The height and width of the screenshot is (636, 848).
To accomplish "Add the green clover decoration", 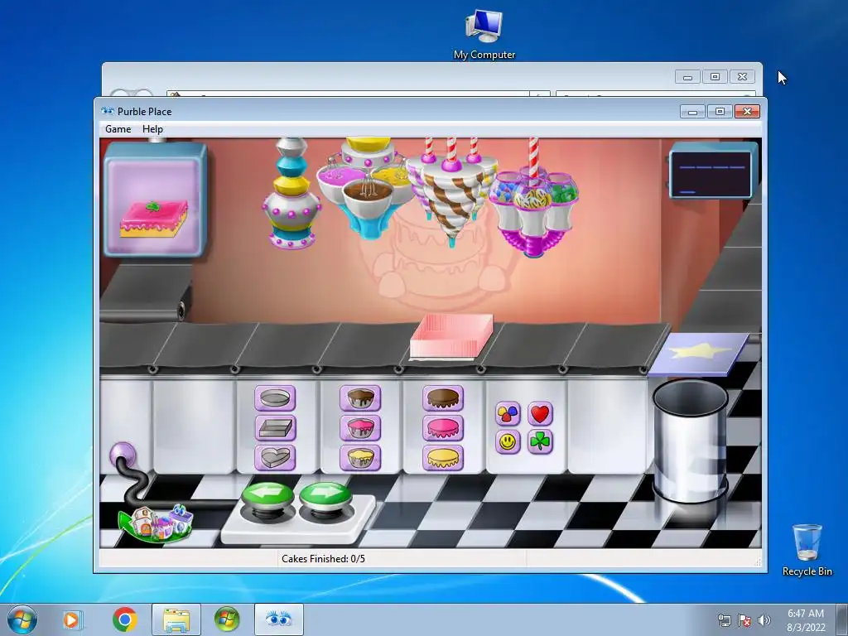I will pyautogui.click(x=540, y=442).
